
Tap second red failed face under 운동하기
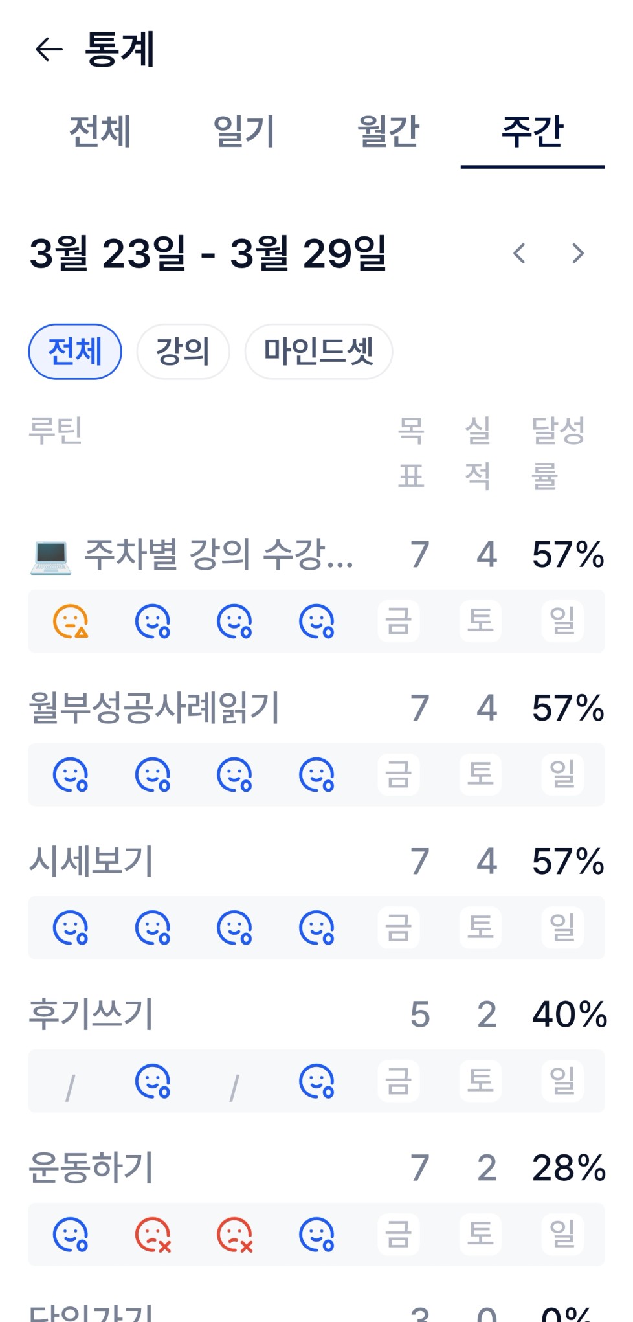(235, 1235)
